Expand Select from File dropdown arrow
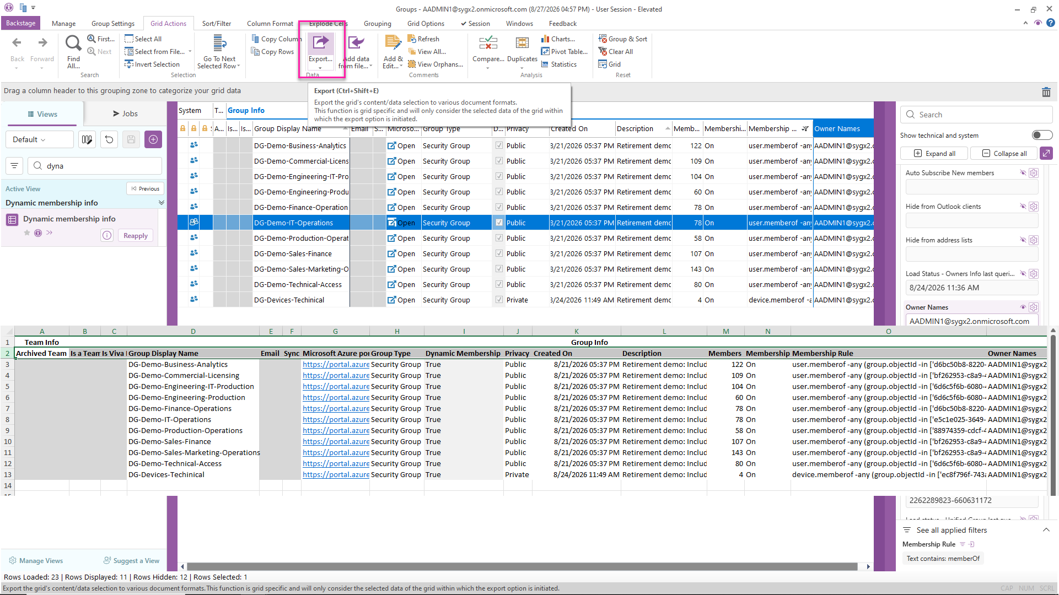 point(190,51)
